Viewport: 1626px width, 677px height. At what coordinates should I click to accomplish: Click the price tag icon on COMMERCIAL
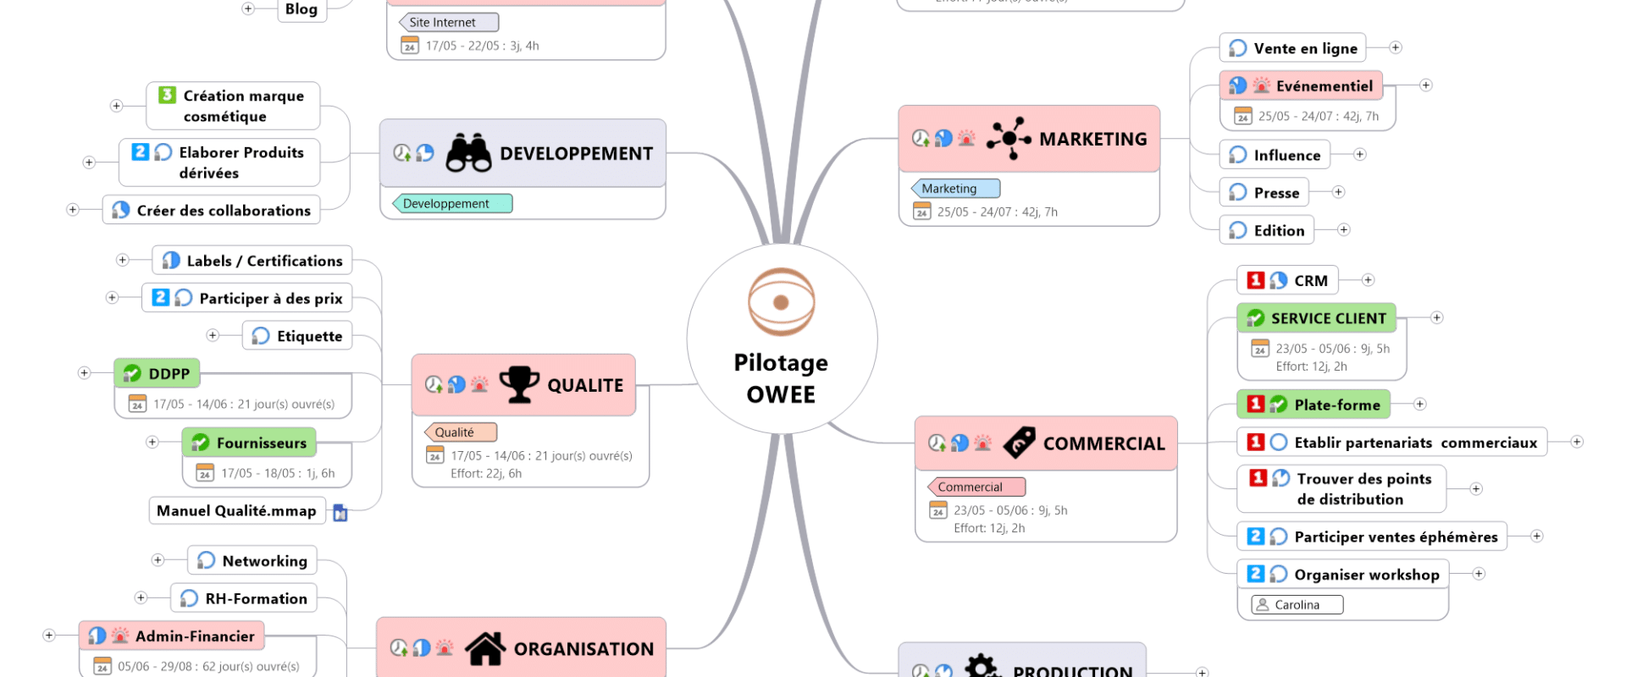(x=1019, y=443)
